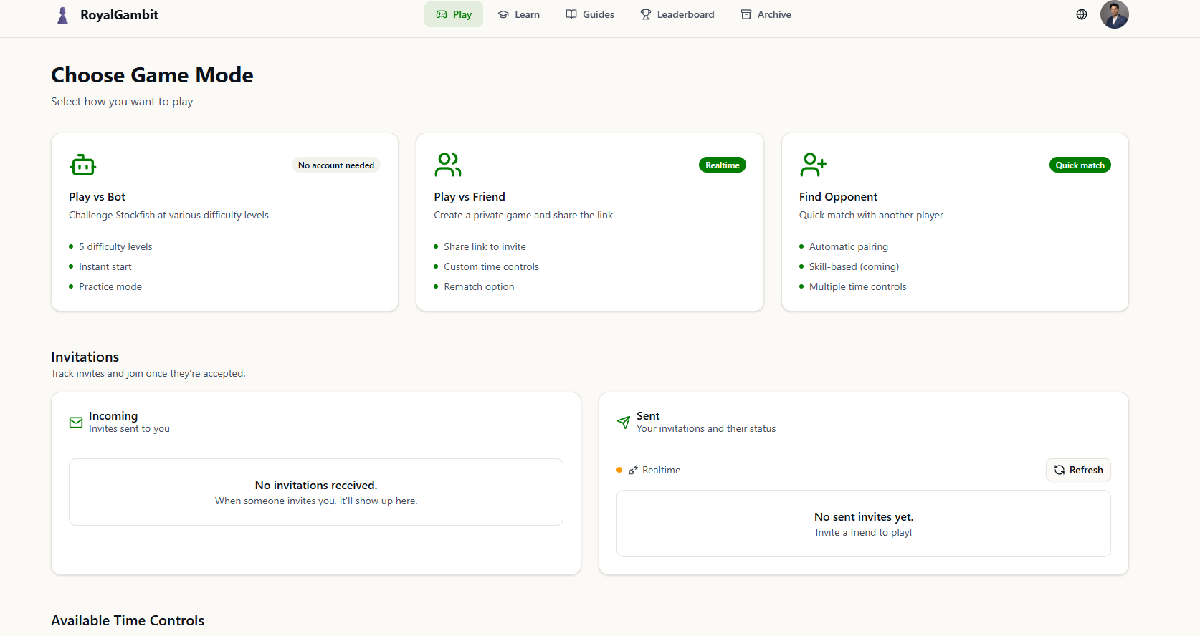This screenshot has height=636, width=1200.
Task: Select the Find Opponent game mode
Action: pyautogui.click(x=955, y=222)
